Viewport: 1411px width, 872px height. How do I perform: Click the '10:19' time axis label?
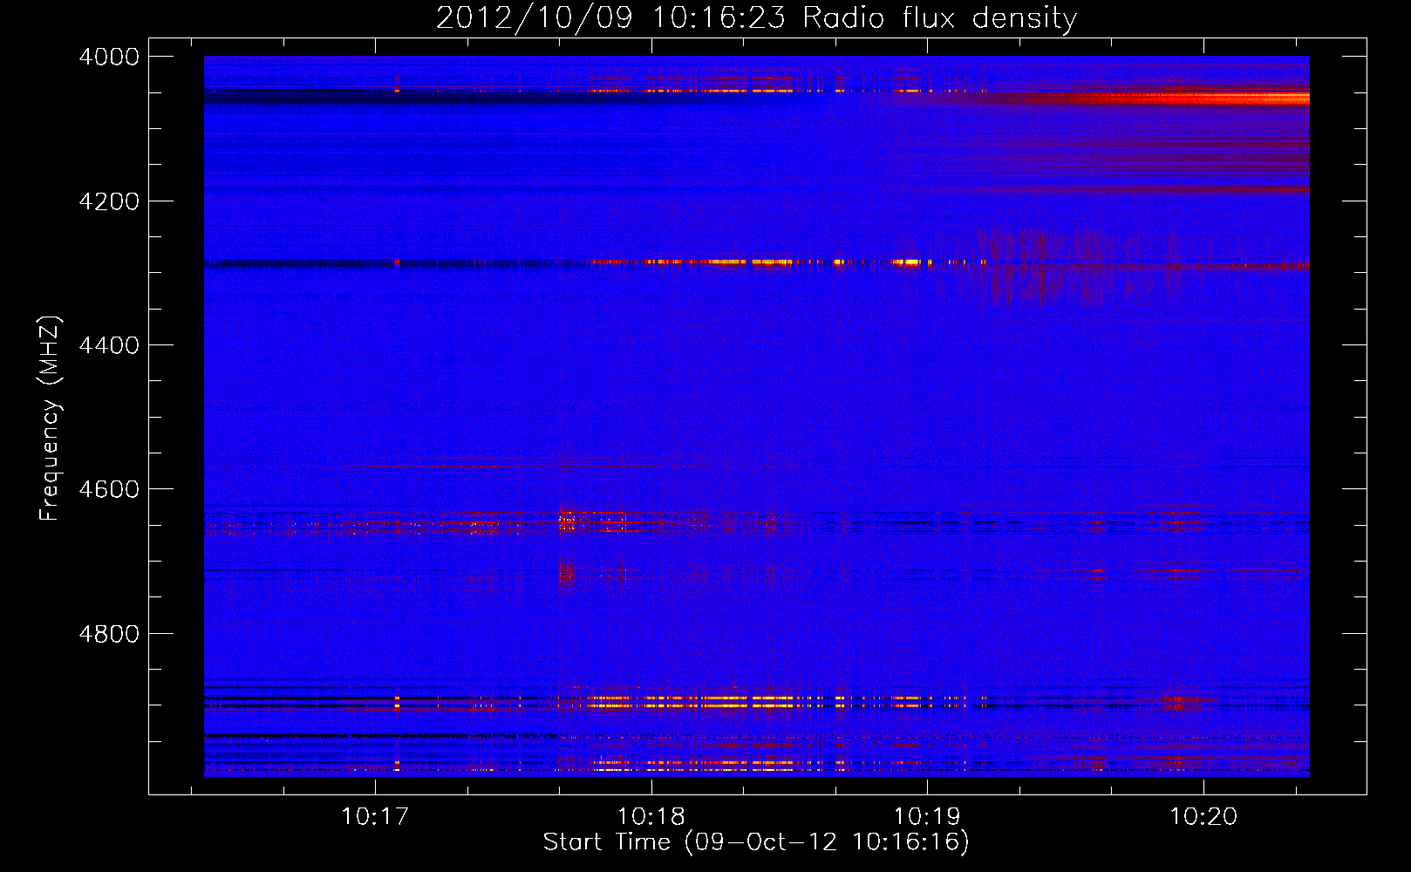(927, 817)
